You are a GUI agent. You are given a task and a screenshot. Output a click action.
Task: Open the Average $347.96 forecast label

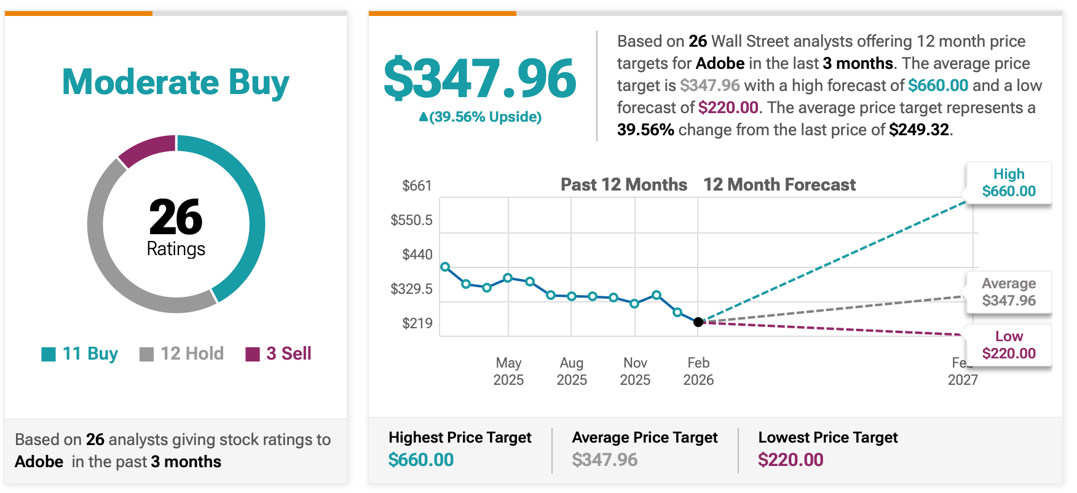tap(1009, 292)
